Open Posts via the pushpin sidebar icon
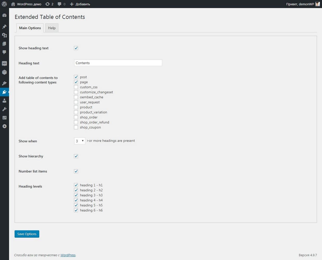322x260 pixels. pyautogui.click(x=4, y=27)
